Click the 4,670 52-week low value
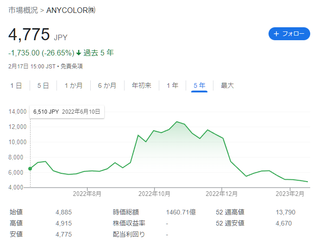Viewport: 319px width, 244px height. click(x=284, y=224)
